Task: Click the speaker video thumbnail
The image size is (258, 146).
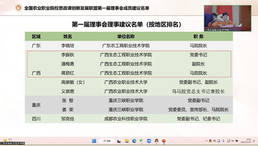Action: (227, 18)
